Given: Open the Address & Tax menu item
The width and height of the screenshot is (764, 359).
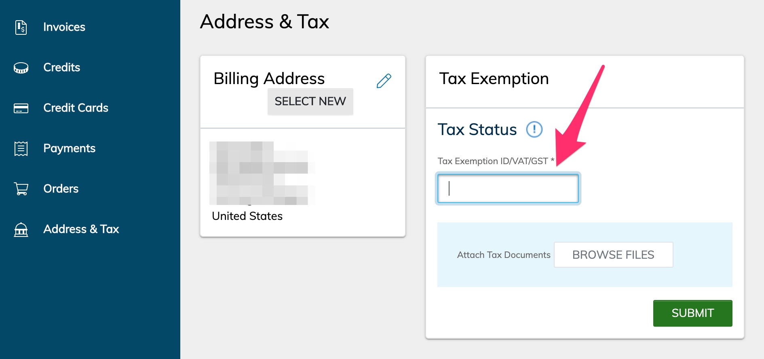Looking at the screenshot, I should [x=81, y=229].
